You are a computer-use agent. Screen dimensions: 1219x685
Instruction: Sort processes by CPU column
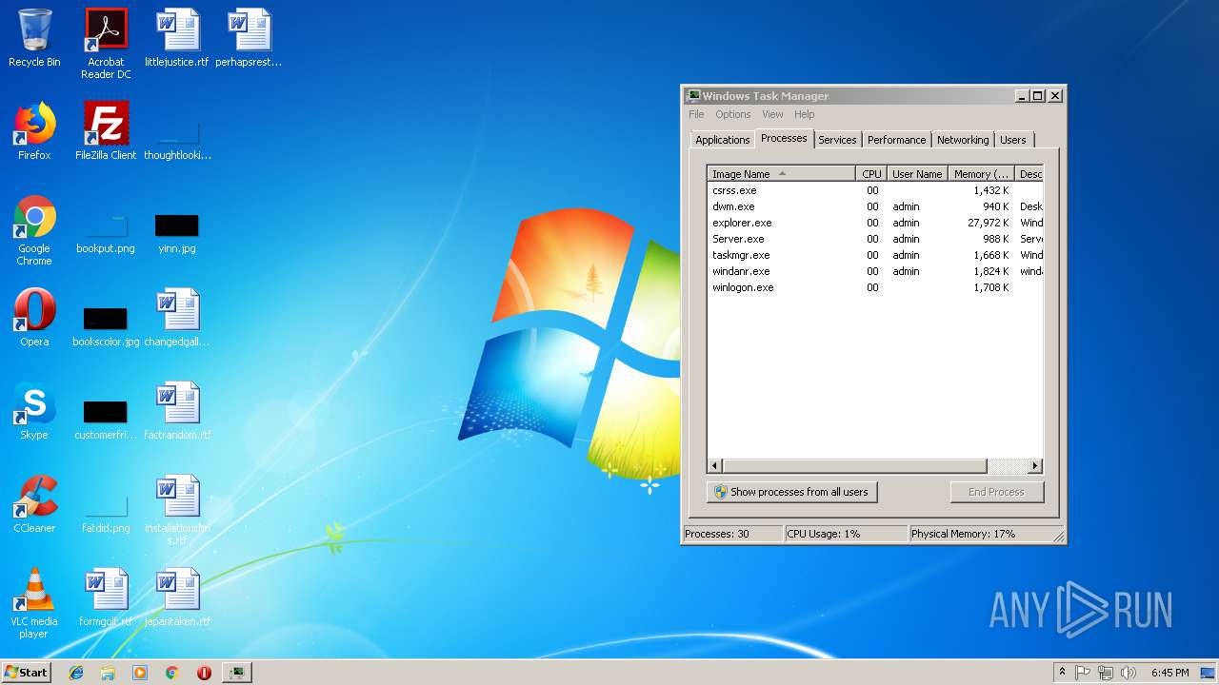pos(871,174)
